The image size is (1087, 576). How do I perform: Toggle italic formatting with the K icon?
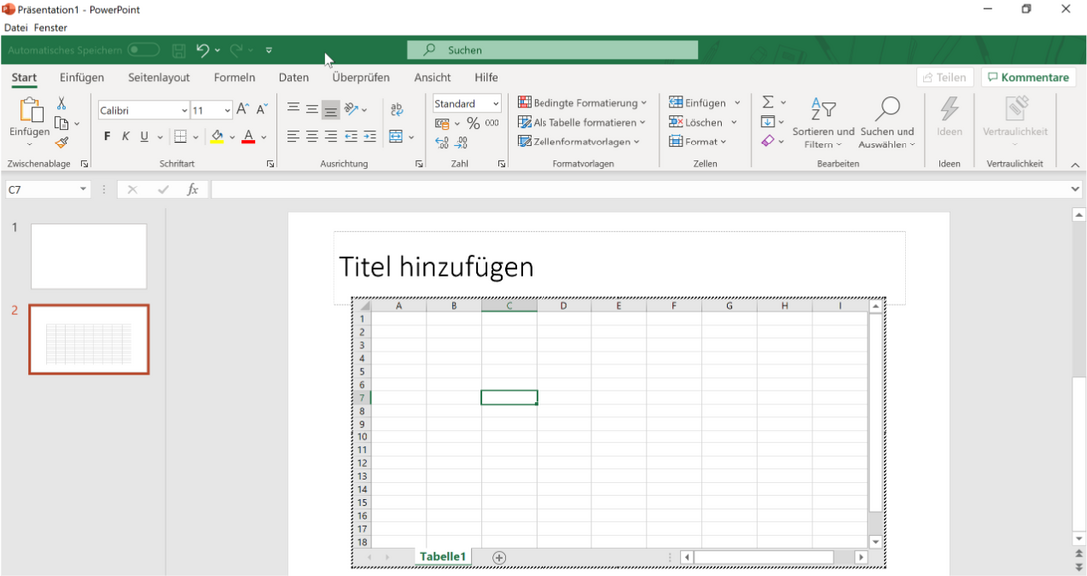click(124, 136)
